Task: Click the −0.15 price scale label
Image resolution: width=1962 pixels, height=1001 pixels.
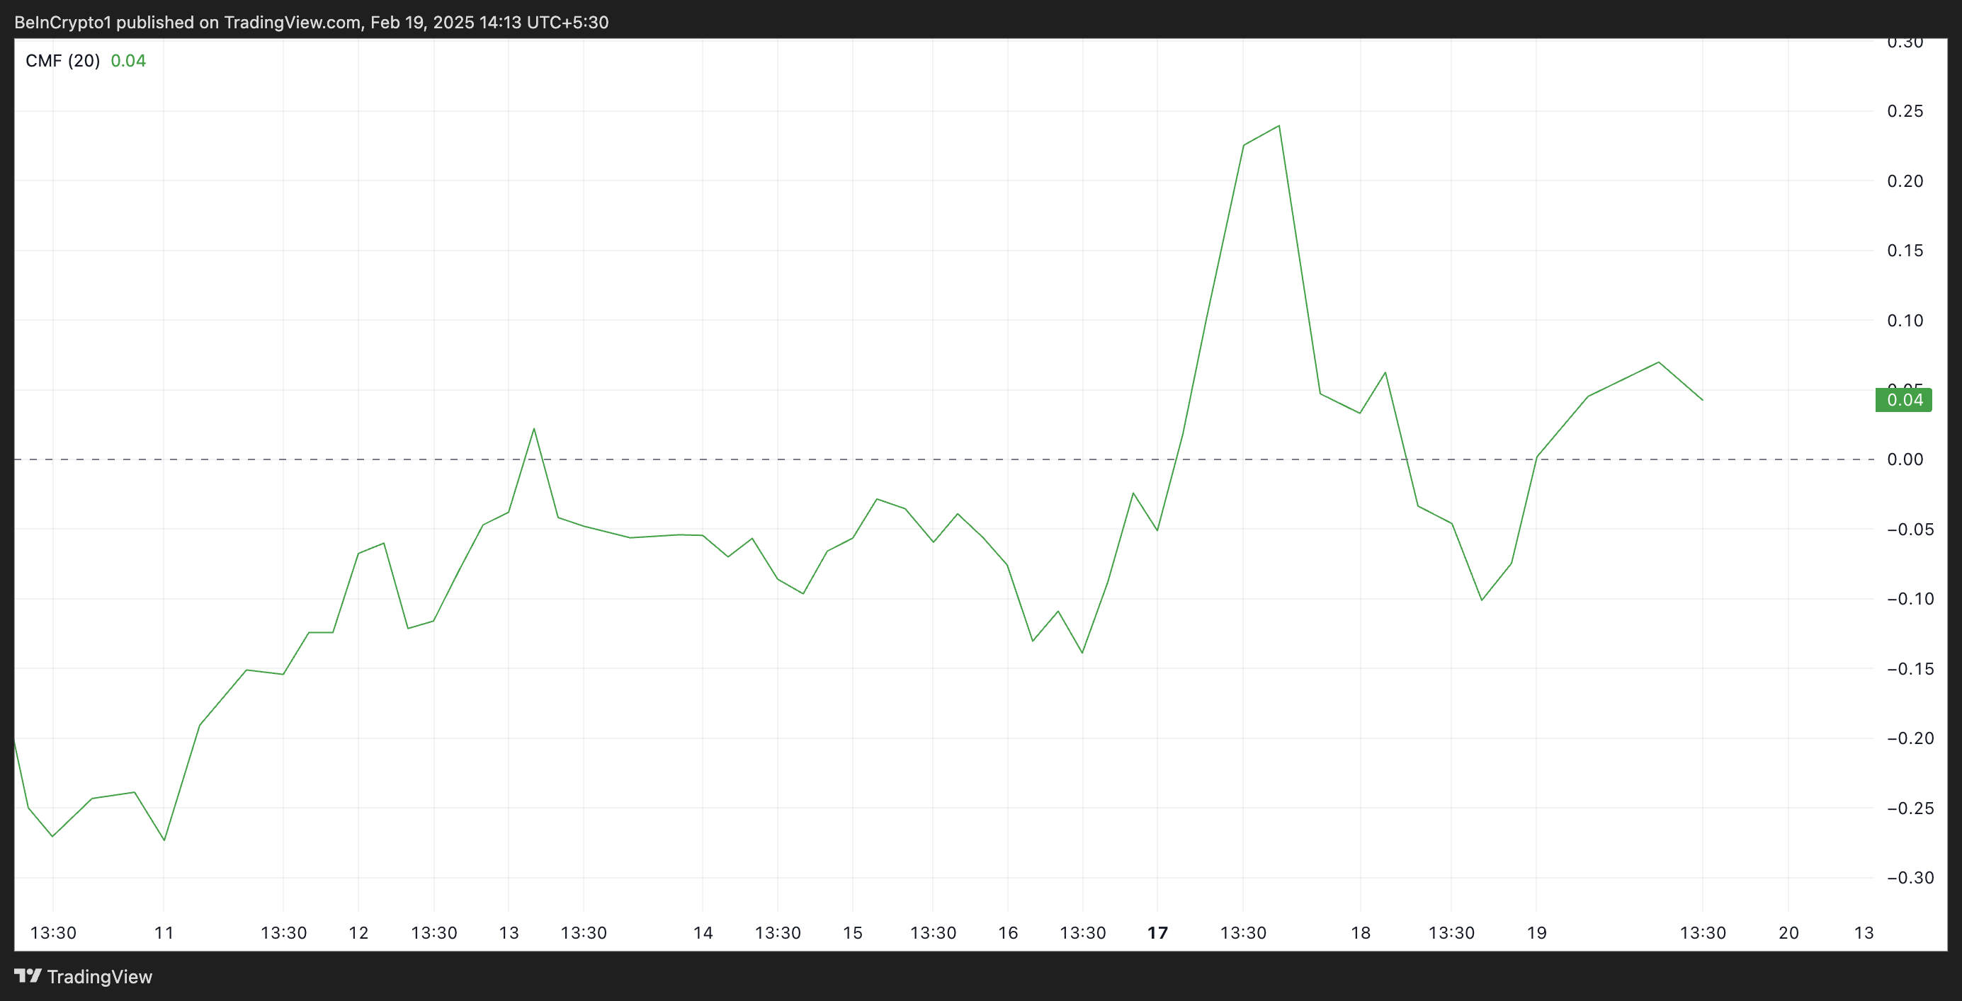Action: tap(1910, 668)
